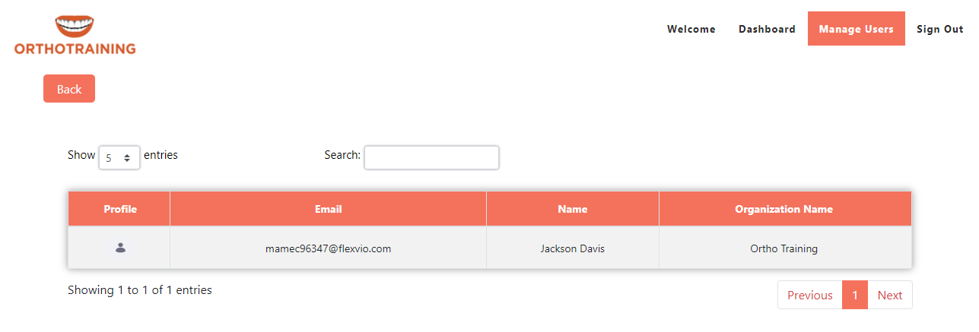Focus the Search input field
This screenshot has height=332, width=979.
pos(431,158)
